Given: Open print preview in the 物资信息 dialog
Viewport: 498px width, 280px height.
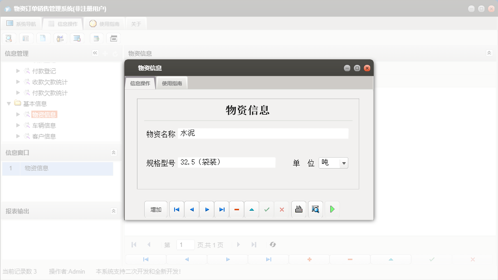Looking at the screenshot, I should [x=315, y=209].
